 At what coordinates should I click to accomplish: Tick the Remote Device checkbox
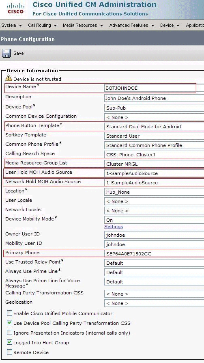pos(9,352)
